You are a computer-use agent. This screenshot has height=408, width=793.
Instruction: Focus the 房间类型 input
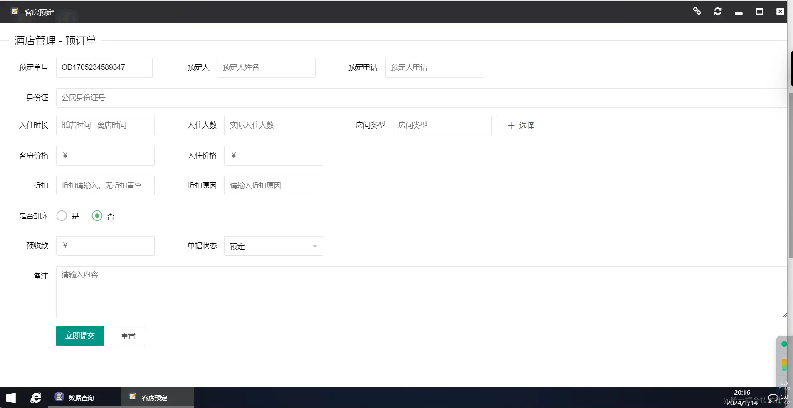[442, 126]
